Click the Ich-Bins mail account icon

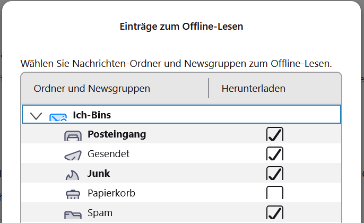pyautogui.click(x=58, y=116)
